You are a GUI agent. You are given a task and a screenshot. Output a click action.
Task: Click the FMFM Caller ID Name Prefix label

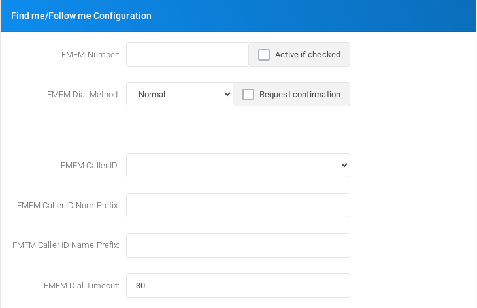(x=66, y=245)
